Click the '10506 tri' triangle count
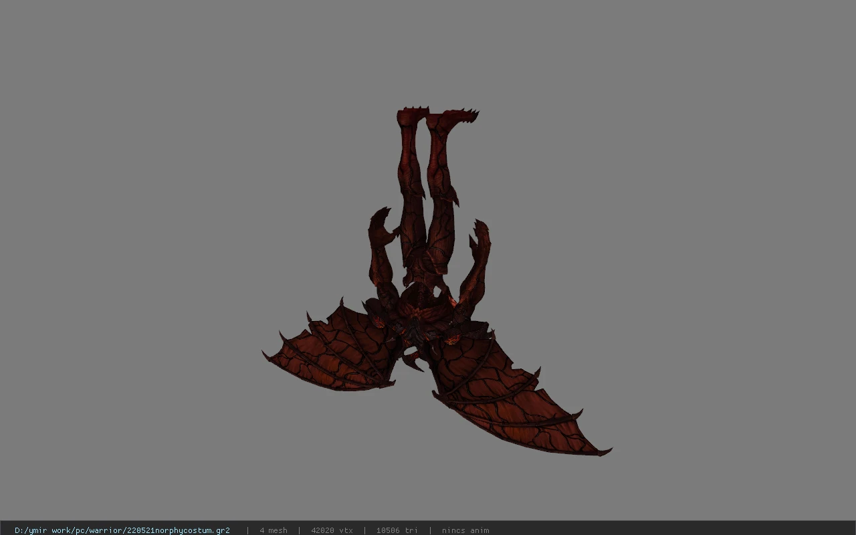This screenshot has width=856, height=535. click(x=397, y=530)
